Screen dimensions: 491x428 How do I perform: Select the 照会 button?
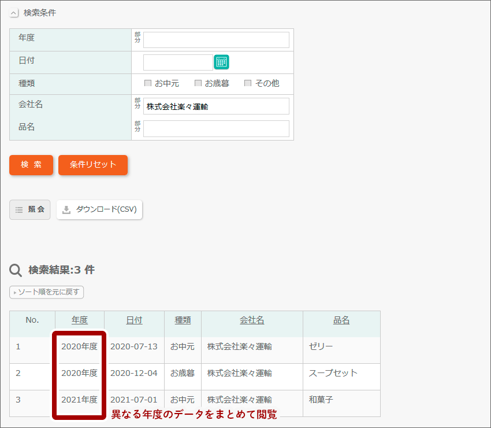(29, 210)
